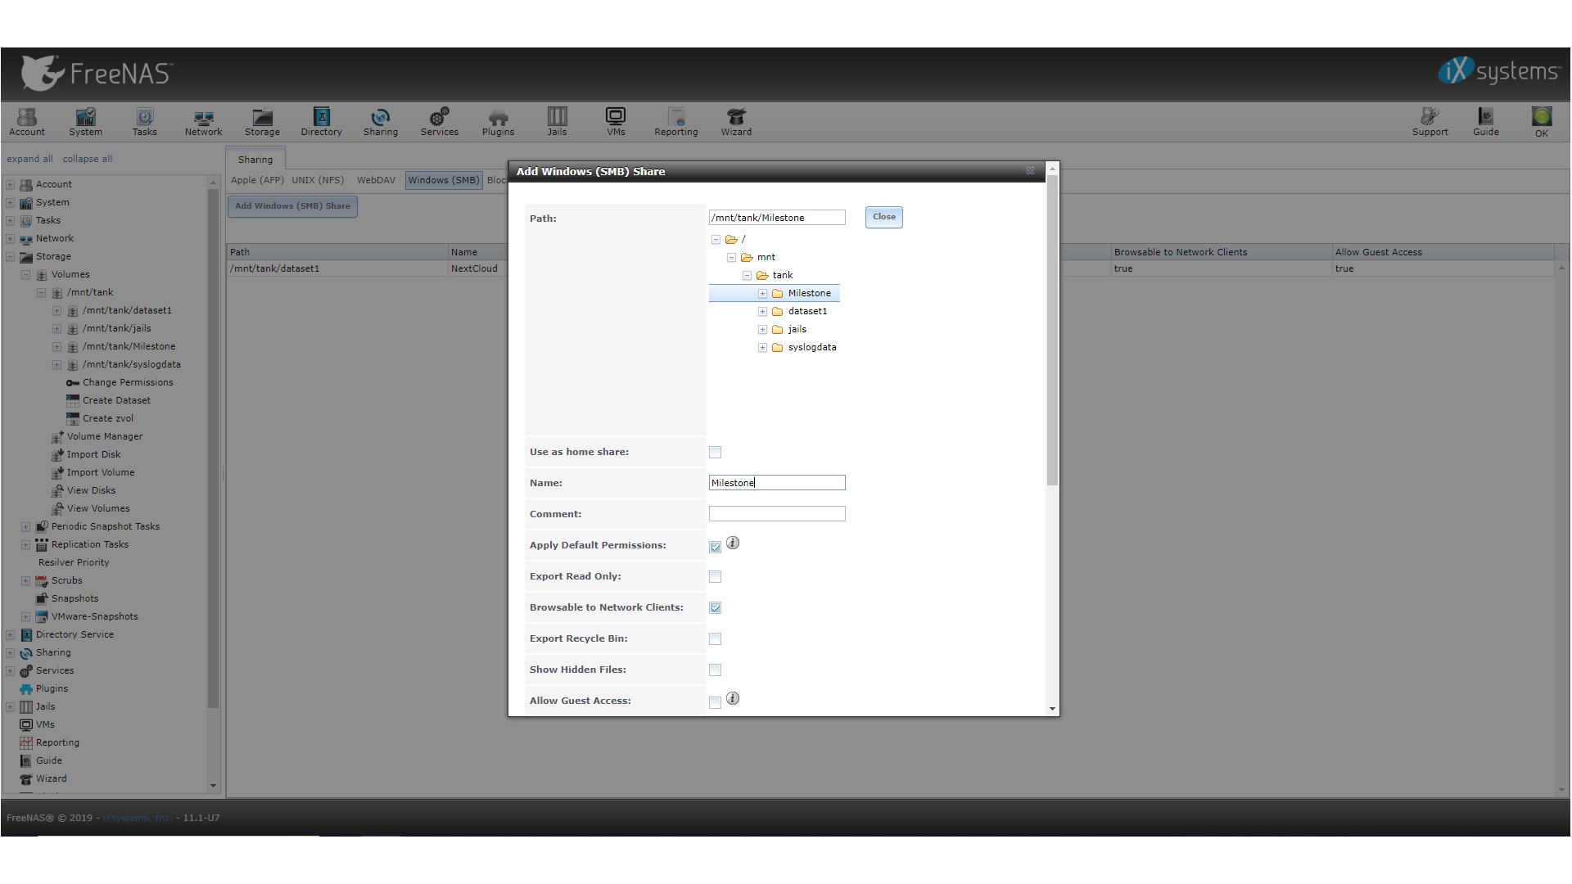Launch the Wizard toolbar icon
The image size is (1572, 884).
[736, 121]
